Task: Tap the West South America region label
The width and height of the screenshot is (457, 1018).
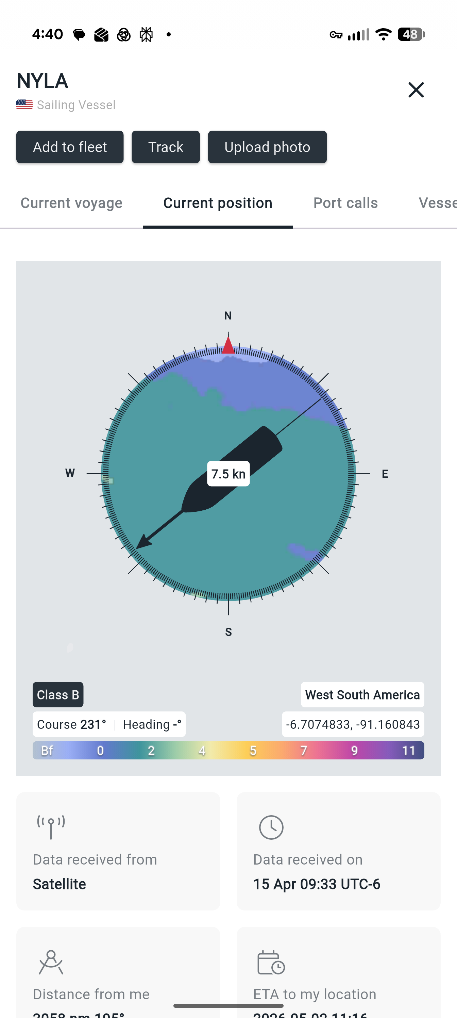Action: point(362,694)
